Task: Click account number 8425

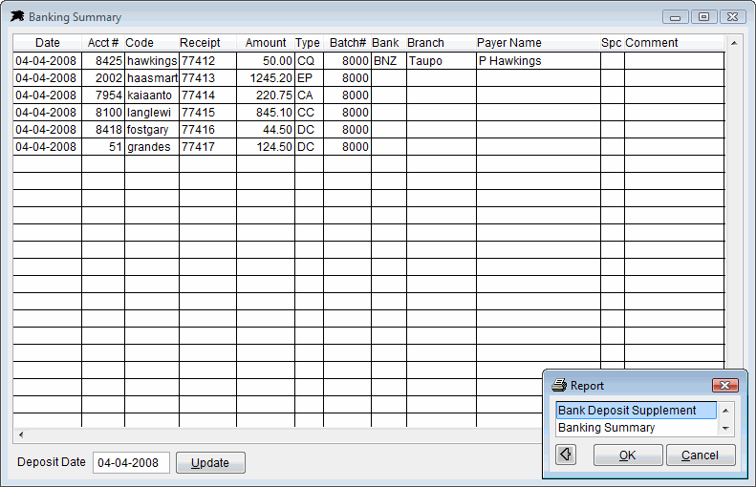Action: pyautogui.click(x=103, y=61)
